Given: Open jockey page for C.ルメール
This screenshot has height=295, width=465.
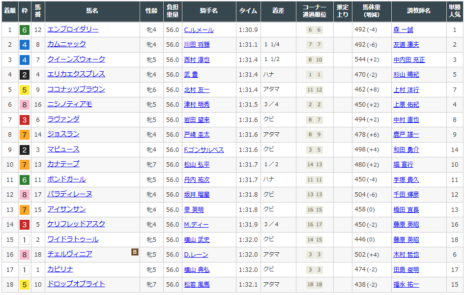Looking at the screenshot, I should click(199, 30).
